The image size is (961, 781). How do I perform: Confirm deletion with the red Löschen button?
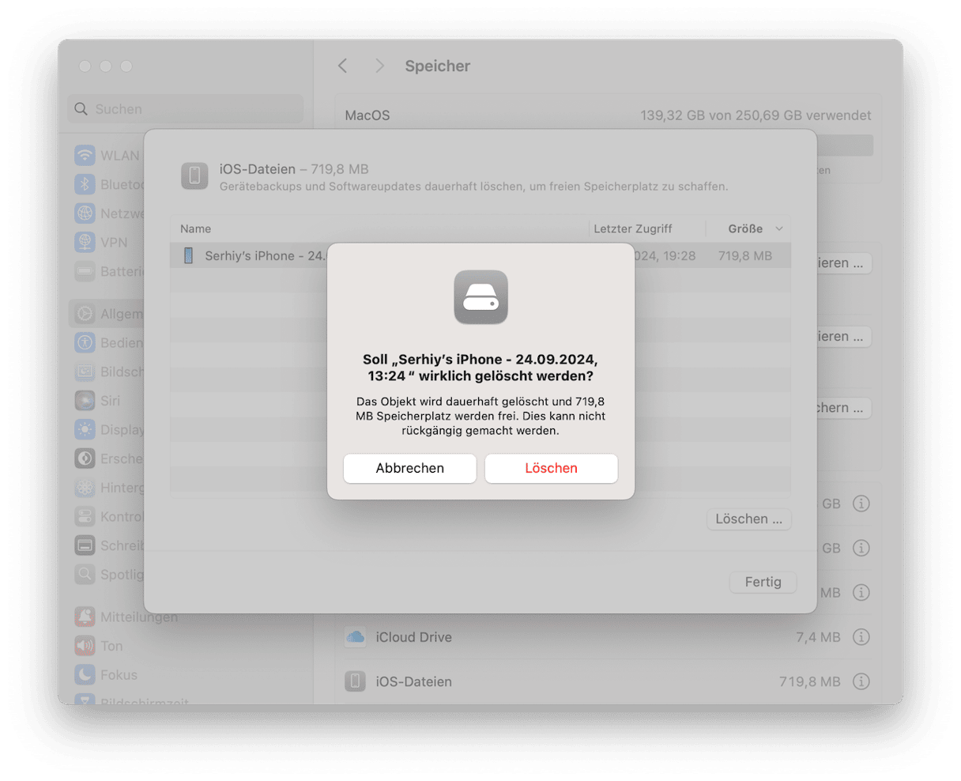551,468
